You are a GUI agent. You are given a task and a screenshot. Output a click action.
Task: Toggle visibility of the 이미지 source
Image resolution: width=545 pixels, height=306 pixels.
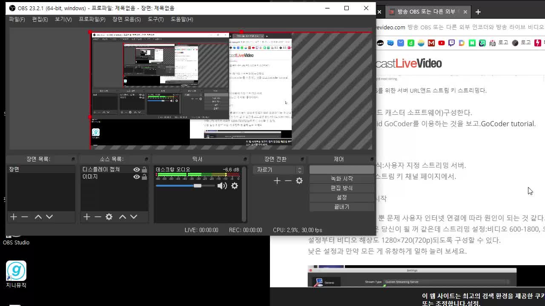point(136,177)
